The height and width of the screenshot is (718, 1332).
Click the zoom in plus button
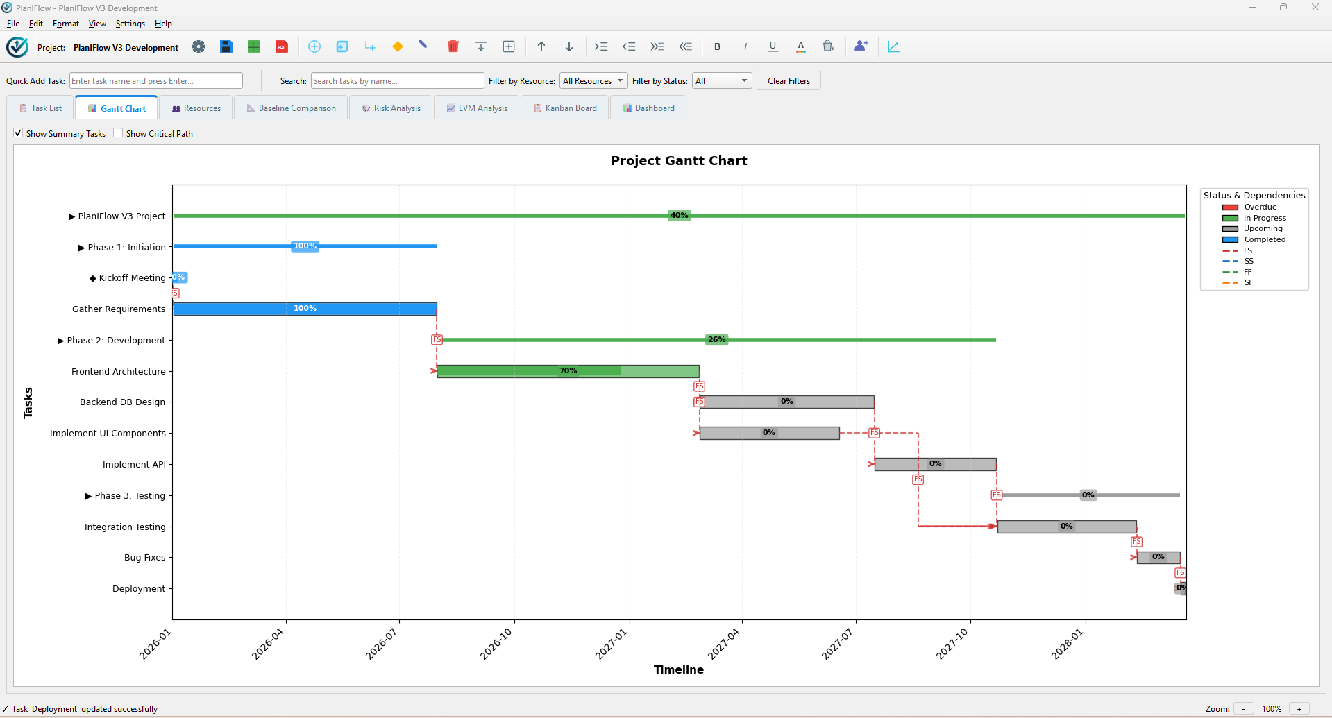tap(1299, 709)
